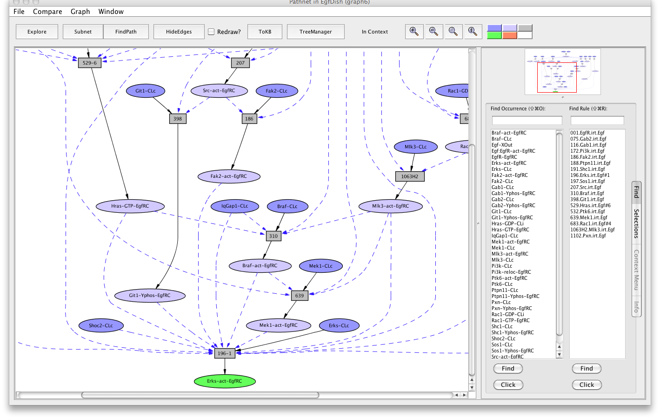Image resolution: width=660 pixels, height=419 pixels.
Task: Select the Git1-CLc graph node
Action: tap(146, 91)
